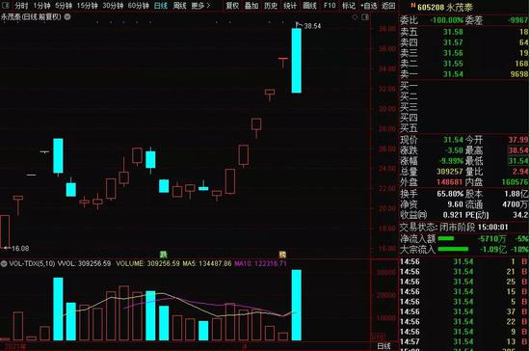
Task: Select the 15分钟 chart period
Action: coord(87,6)
